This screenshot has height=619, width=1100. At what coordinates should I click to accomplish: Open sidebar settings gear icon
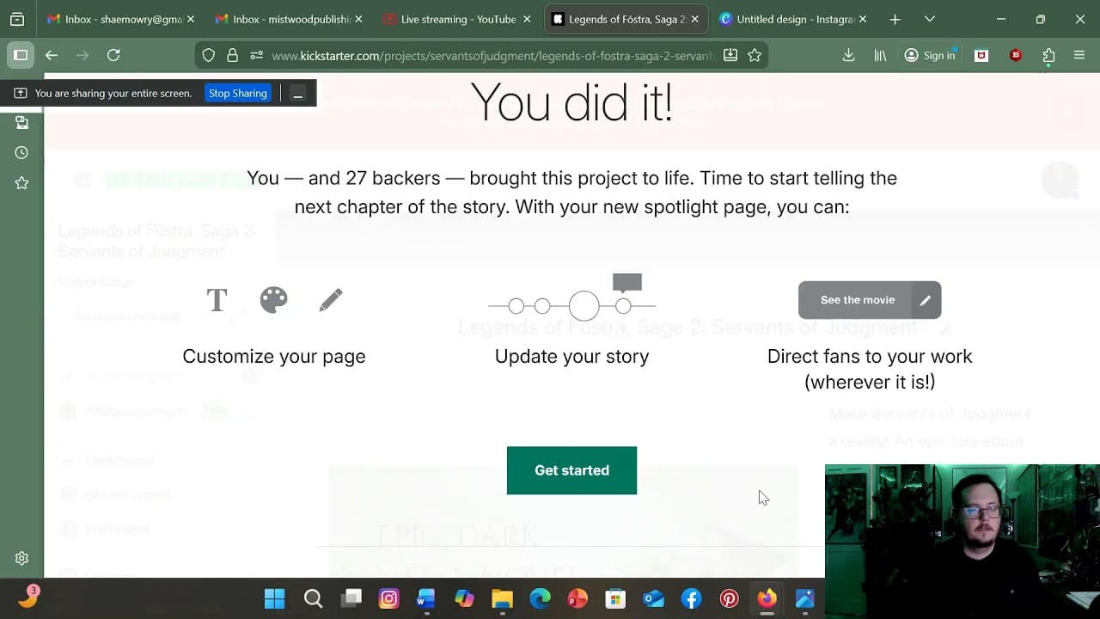(x=21, y=558)
